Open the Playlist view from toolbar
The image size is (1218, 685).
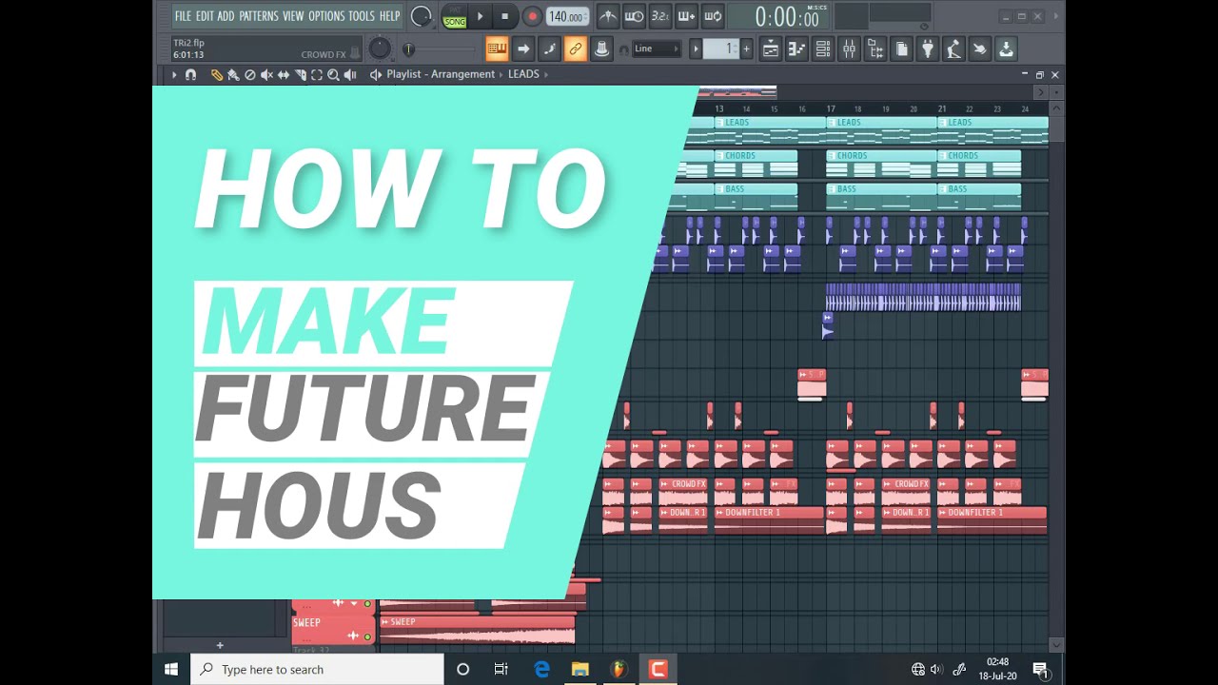[771, 49]
